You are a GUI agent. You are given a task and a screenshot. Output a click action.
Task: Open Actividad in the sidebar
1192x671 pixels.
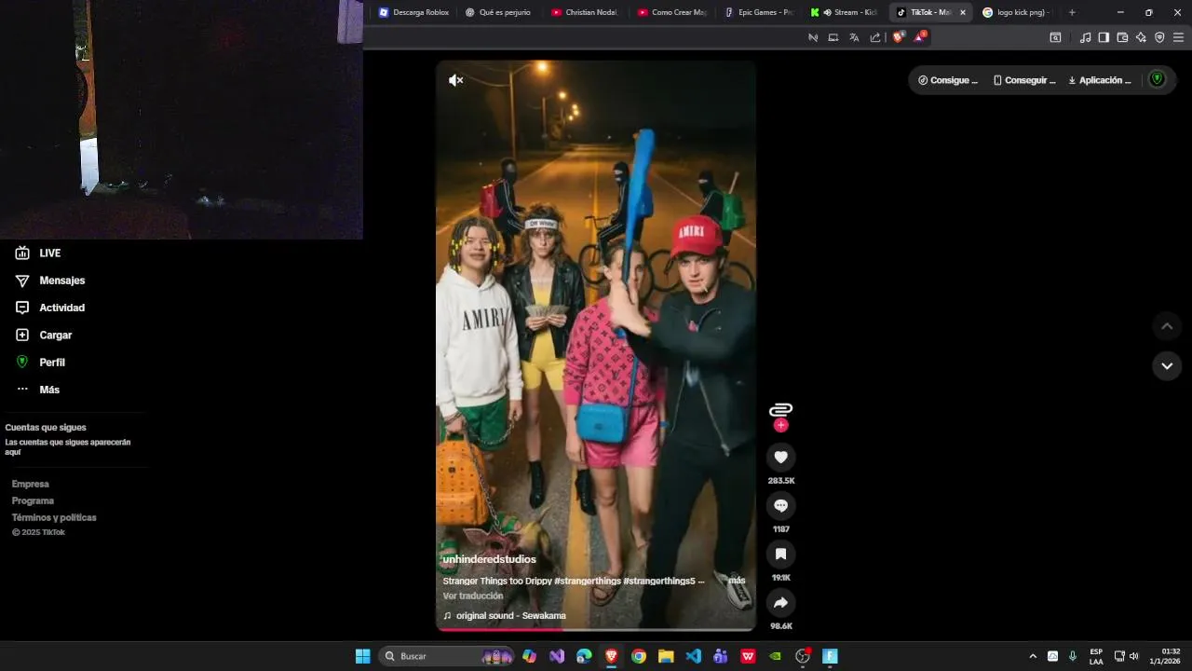coord(50,308)
